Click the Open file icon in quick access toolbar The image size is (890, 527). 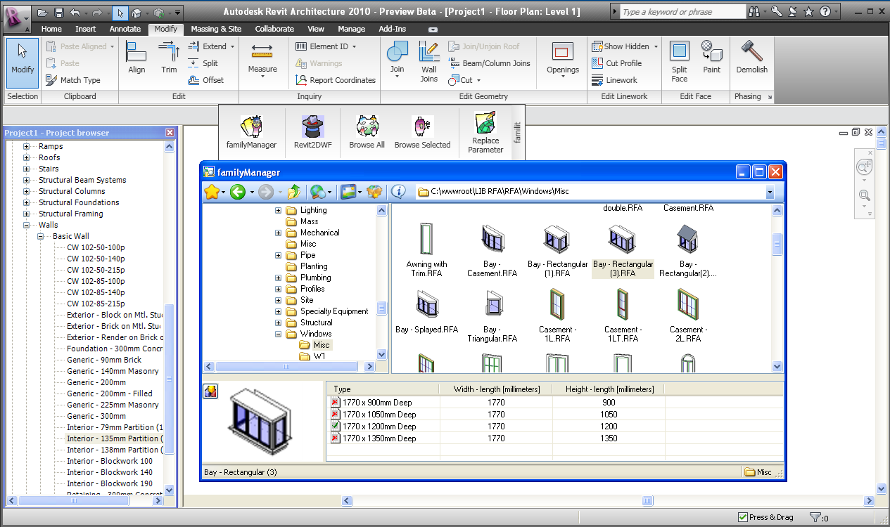pyautogui.click(x=43, y=12)
